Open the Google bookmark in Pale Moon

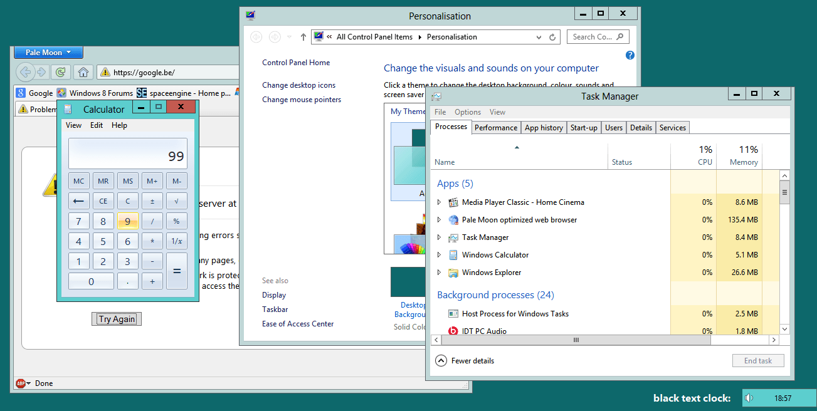pyautogui.click(x=36, y=93)
